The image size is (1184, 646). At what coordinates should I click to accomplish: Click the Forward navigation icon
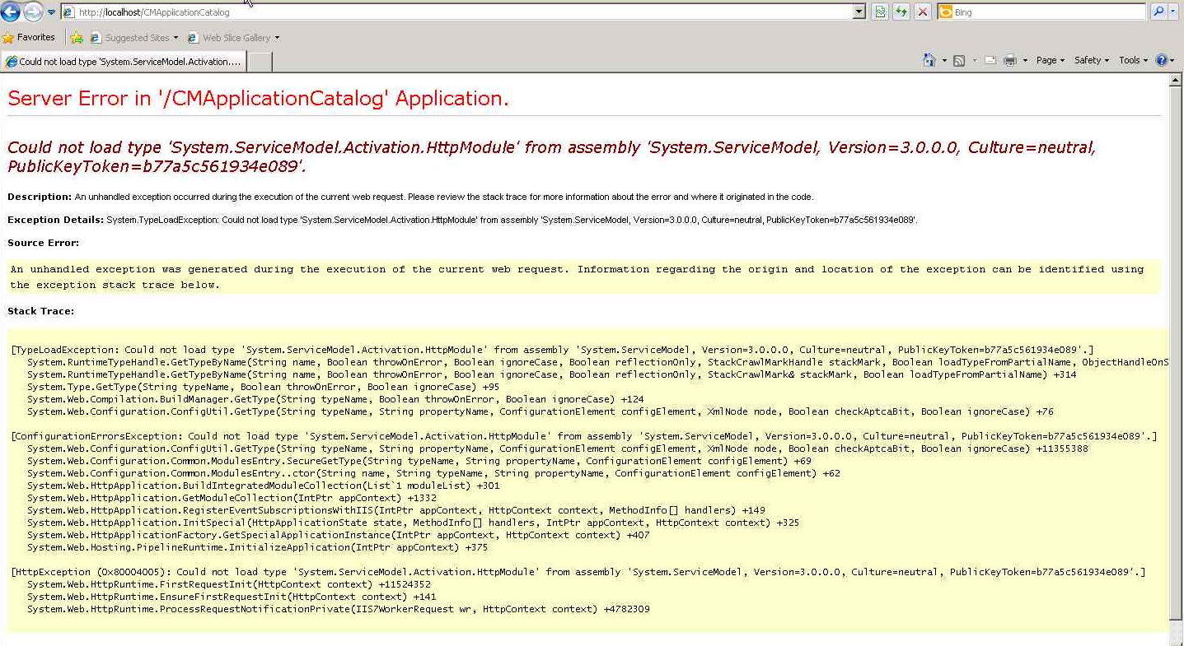point(31,12)
